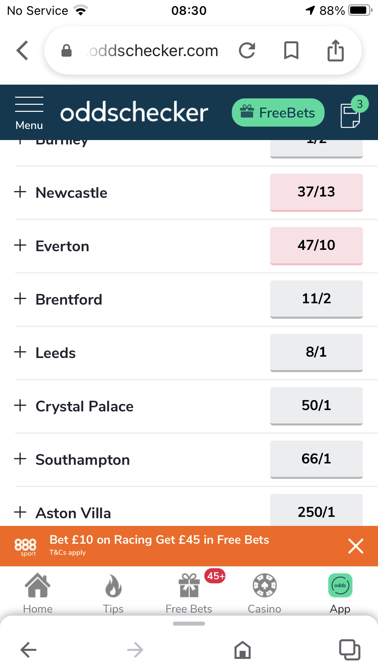Open the bet slip icon showing 3
The image size is (378, 672).
click(351, 115)
